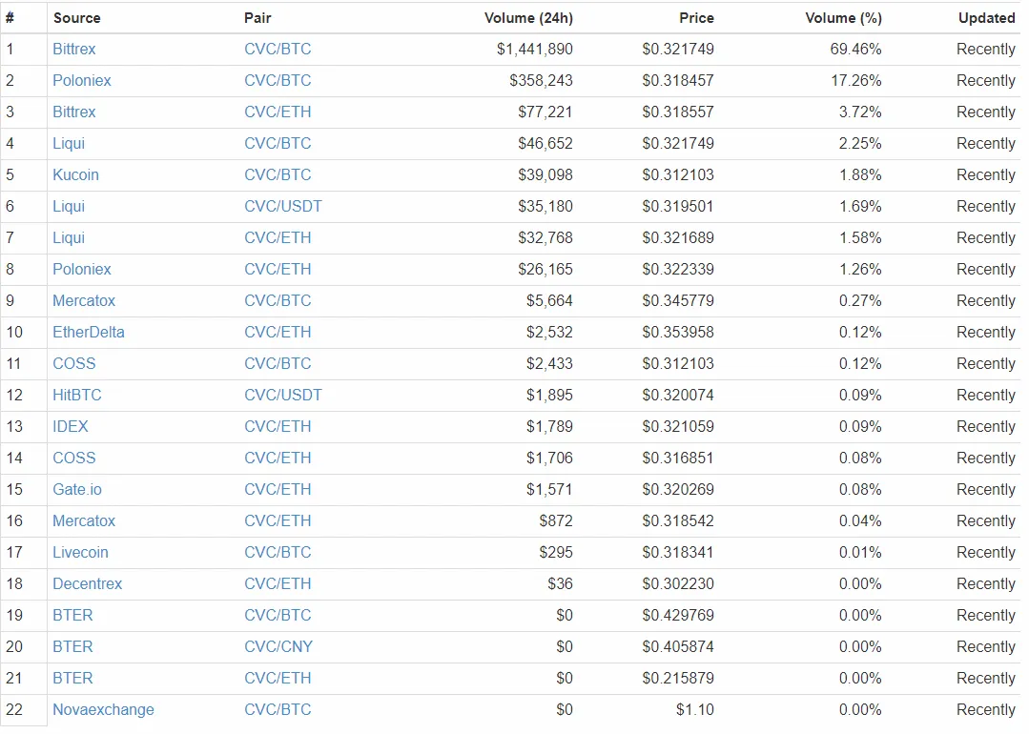Open the Bittrex link in row 1
The image size is (1029, 734).
click(x=74, y=50)
